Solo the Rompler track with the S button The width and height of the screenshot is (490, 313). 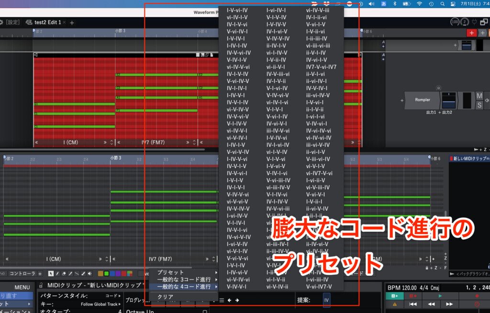point(479,104)
